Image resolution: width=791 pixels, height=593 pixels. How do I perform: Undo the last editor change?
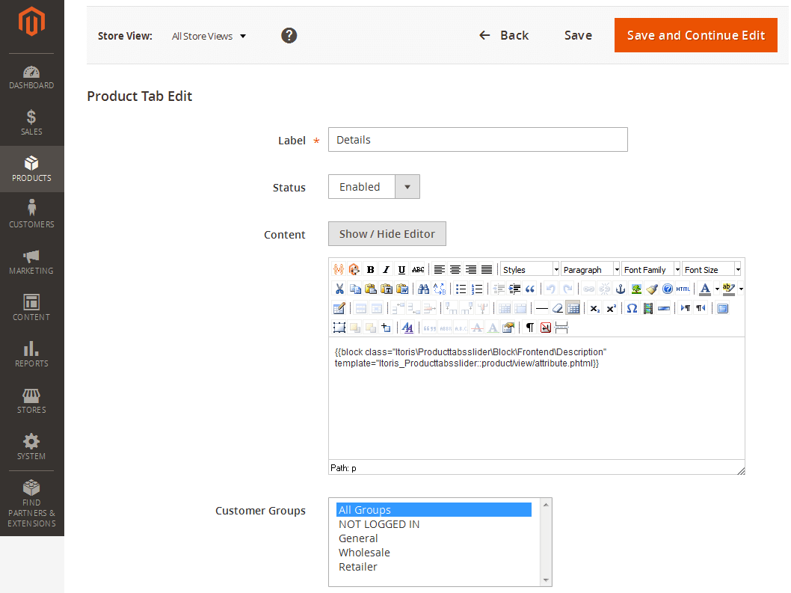pos(549,289)
